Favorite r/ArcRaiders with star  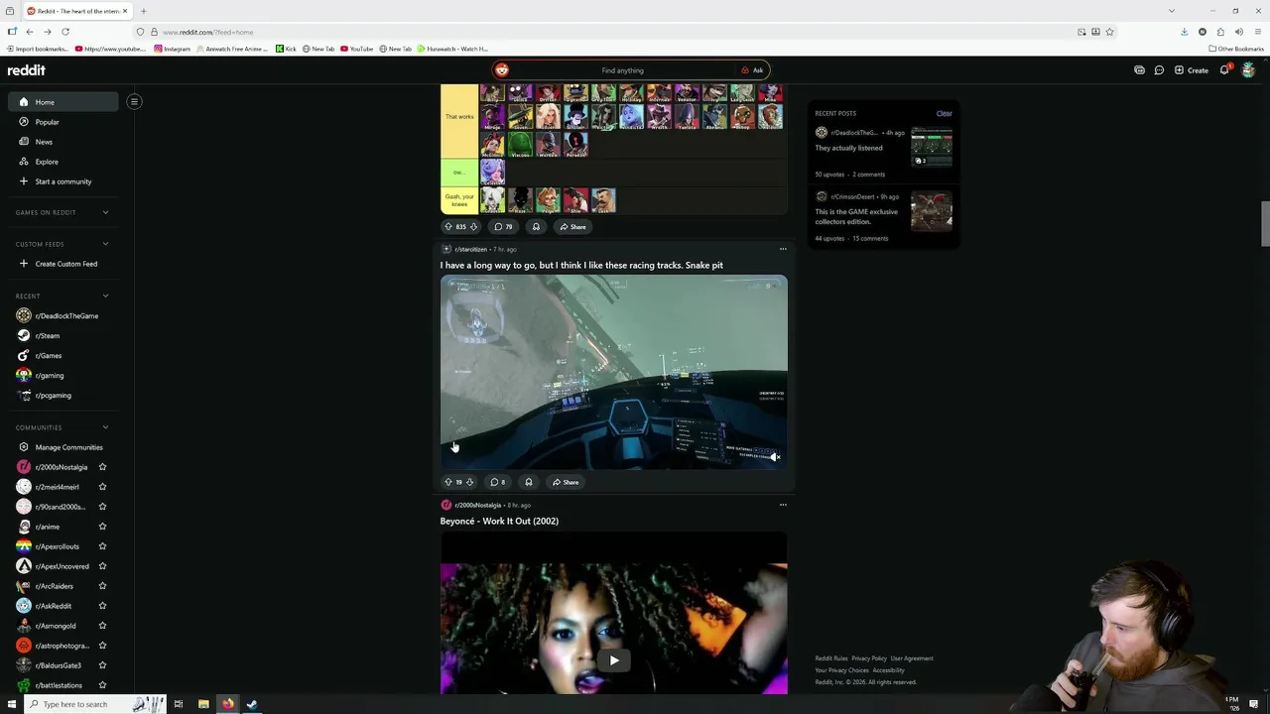[x=102, y=586]
